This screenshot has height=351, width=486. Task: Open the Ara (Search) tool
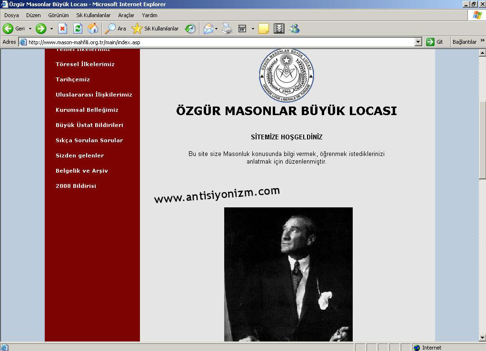pyautogui.click(x=116, y=29)
